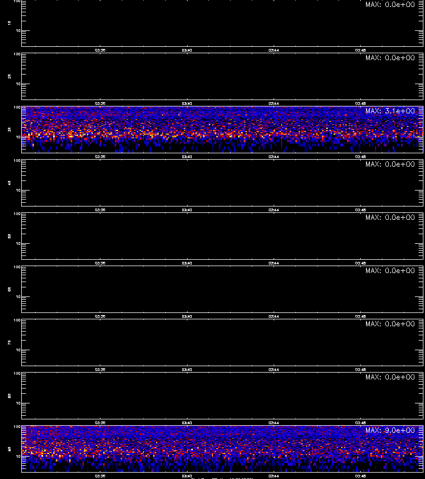Select the MAX: 0.0e+00 label in panel 1R
The image size is (425, 479).
pyautogui.click(x=390, y=5)
